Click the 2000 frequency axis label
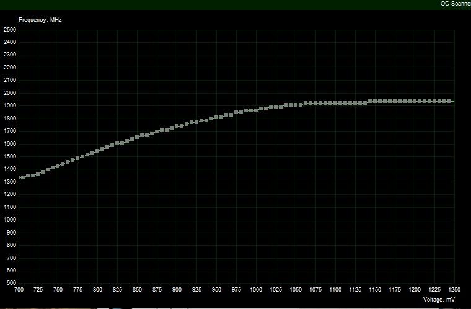This screenshot has height=309, width=471. click(10, 93)
